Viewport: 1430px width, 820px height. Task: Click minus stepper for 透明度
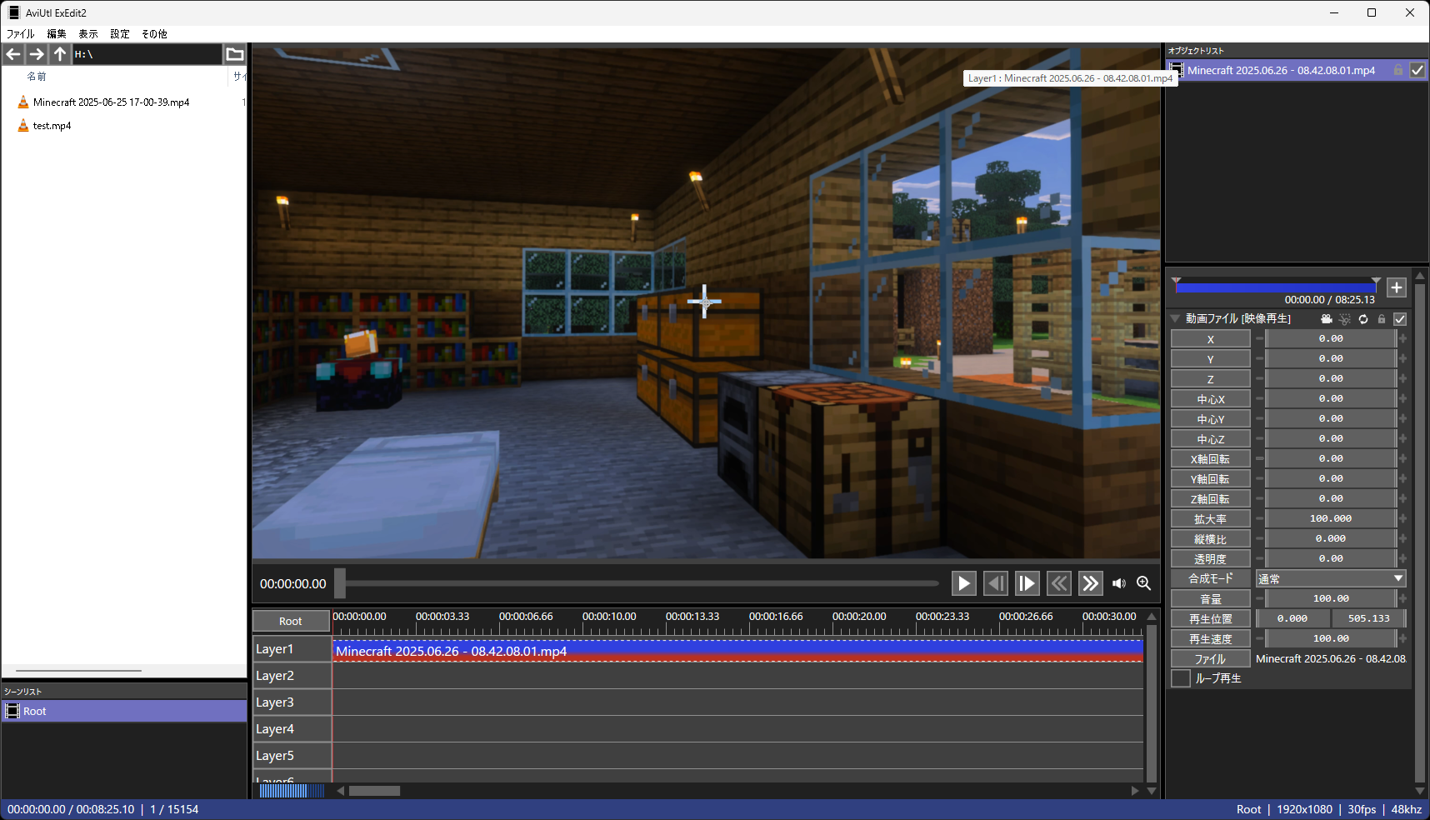[x=1259, y=558]
